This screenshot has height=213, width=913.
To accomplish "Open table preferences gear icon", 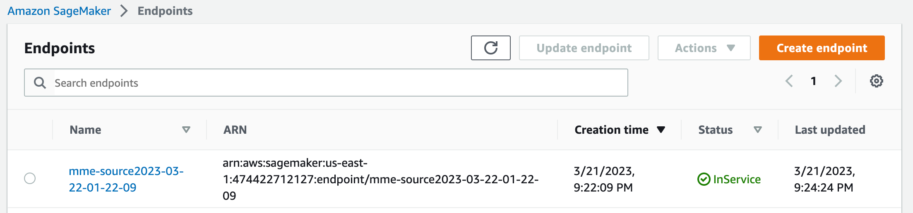I will [876, 81].
